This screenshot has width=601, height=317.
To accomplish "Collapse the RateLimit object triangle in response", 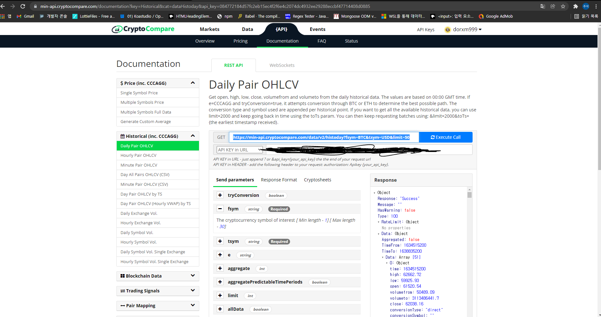I will pos(379,222).
